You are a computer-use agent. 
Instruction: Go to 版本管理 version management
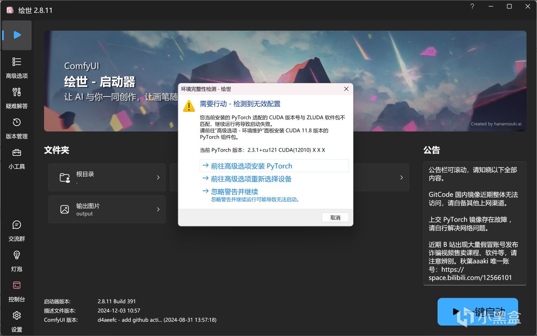pos(17,129)
